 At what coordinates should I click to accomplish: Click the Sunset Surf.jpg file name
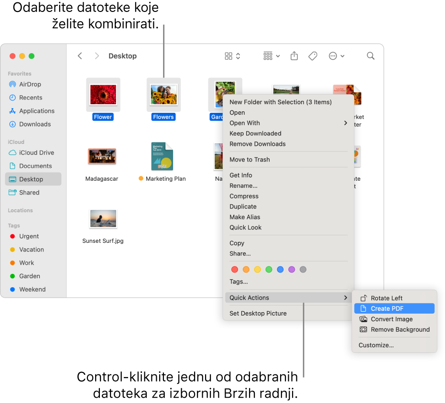(103, 241)
